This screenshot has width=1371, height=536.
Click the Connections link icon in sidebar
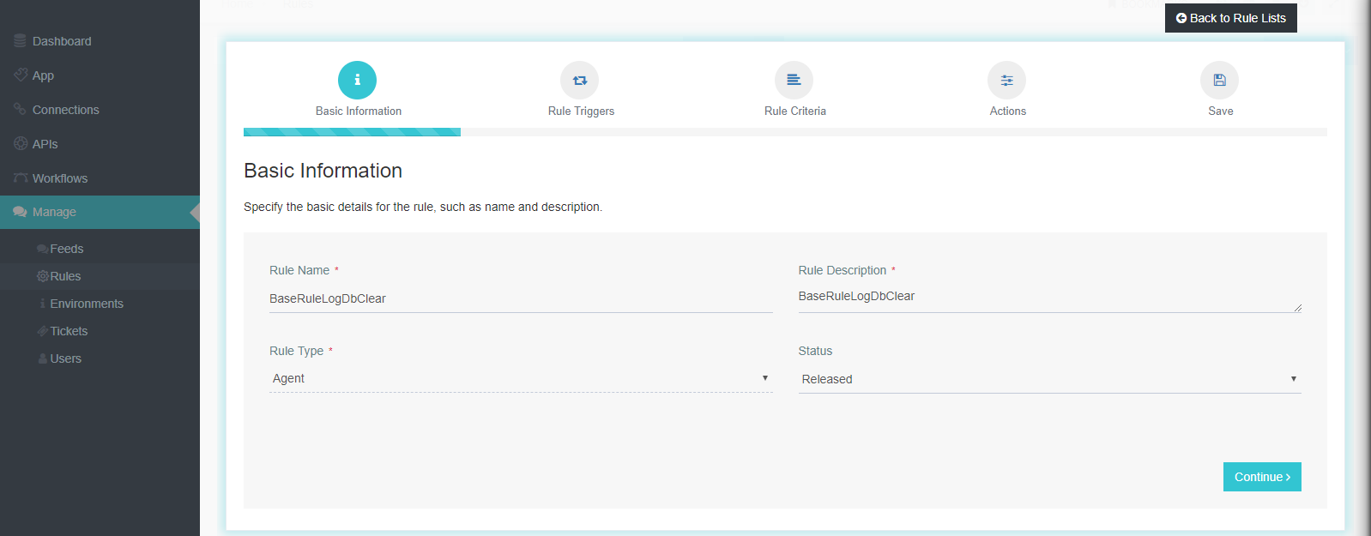pos(20,110)
